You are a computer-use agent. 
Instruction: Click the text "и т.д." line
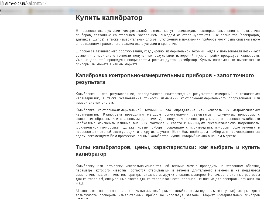(x=80, y=183)
